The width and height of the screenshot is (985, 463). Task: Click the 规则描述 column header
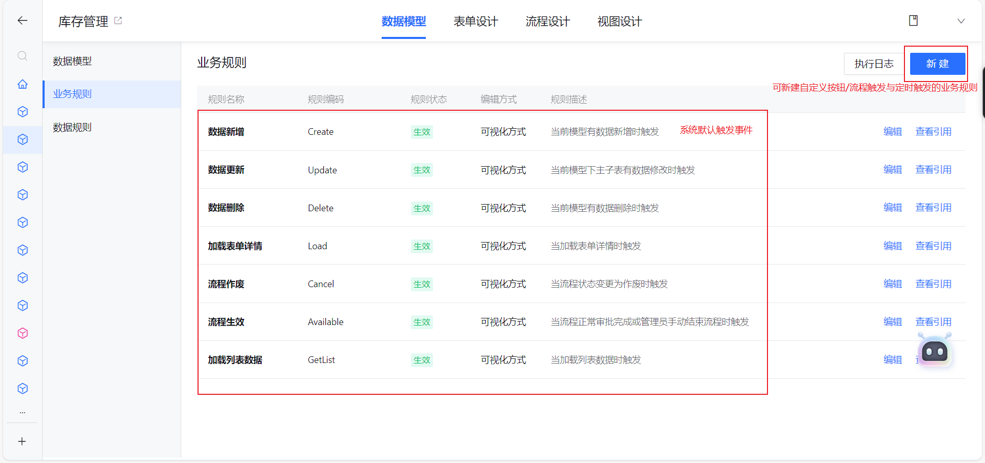pyautogui.click(x=569, y=99)
